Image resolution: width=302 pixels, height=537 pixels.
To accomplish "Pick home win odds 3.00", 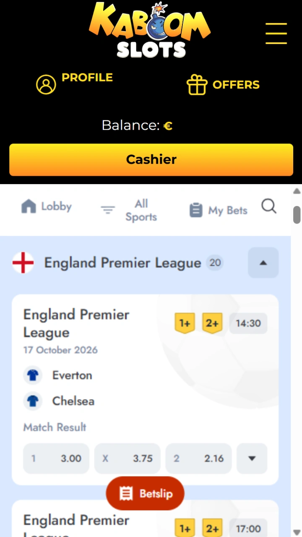I will coord(56,459).
